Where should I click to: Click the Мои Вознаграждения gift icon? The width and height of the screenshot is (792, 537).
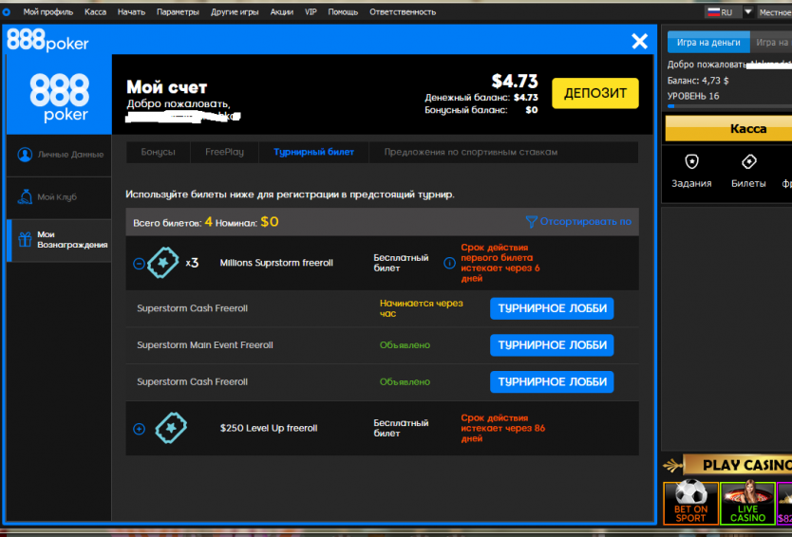25,239
